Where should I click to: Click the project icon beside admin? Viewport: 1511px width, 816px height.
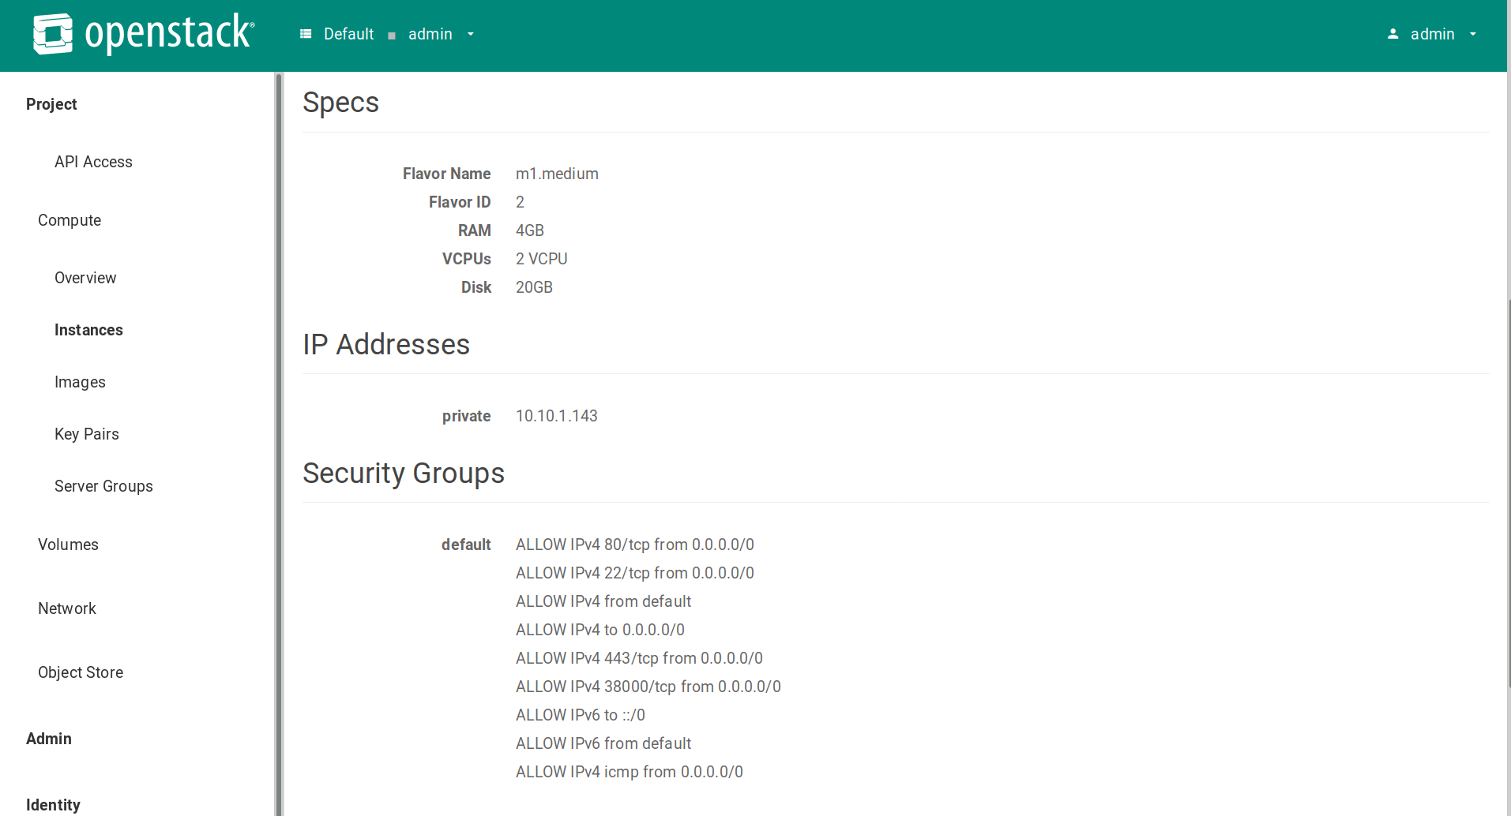tap(392, 34)
